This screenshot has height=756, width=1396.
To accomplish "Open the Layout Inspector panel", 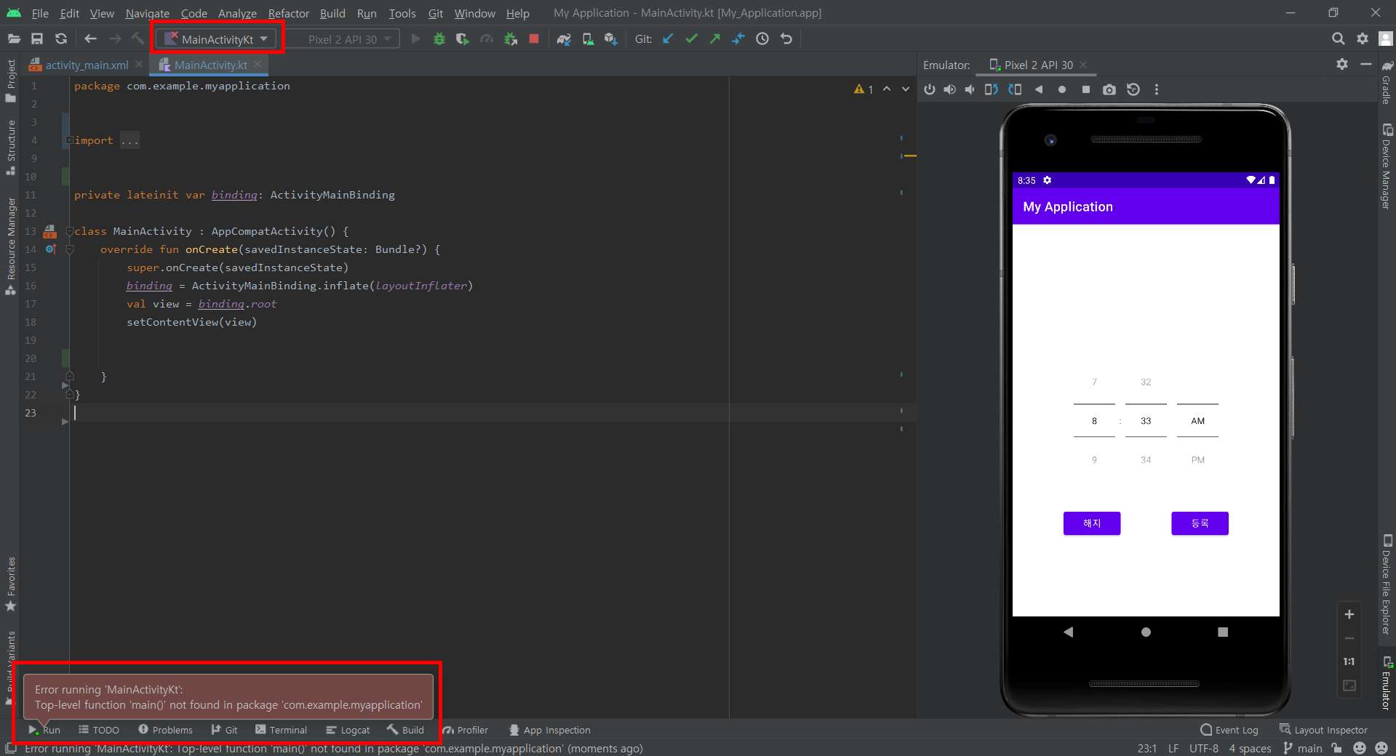I will click(x=1324, y=730).
